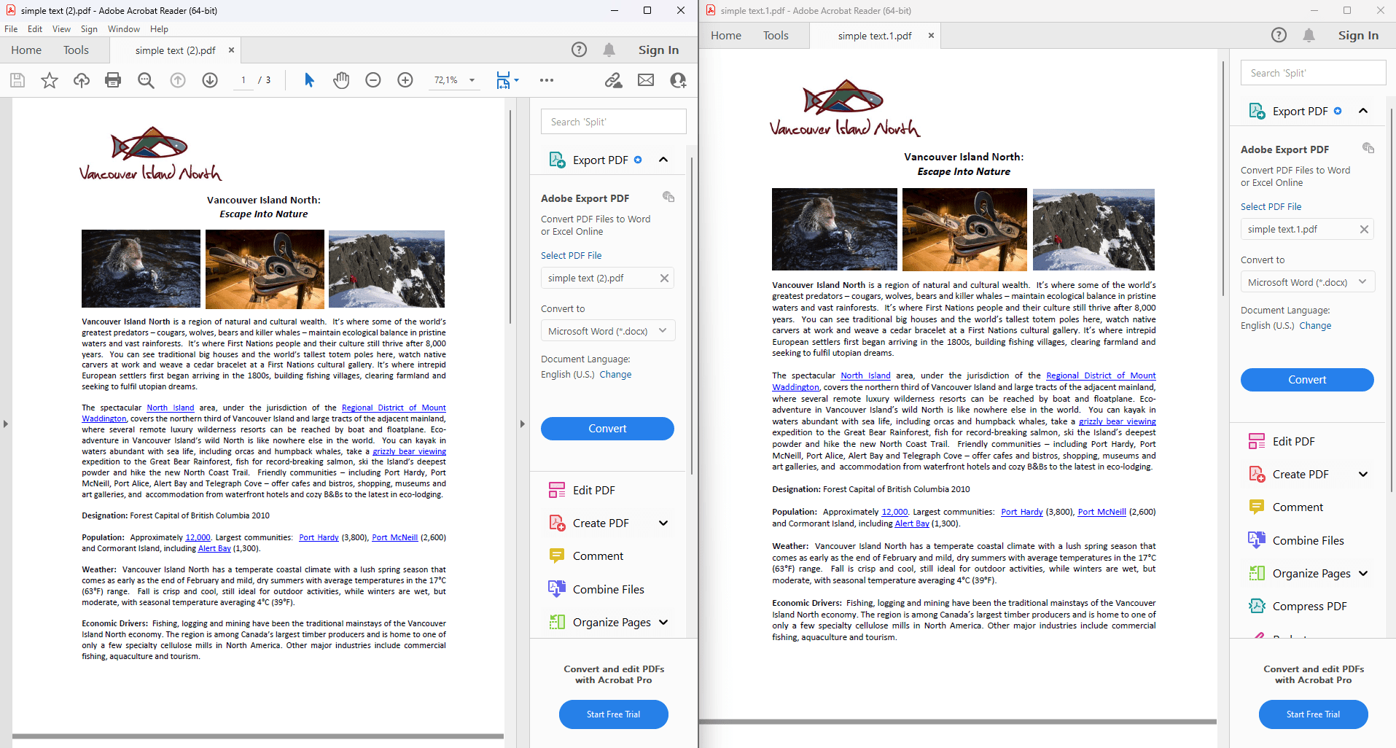Open the 72,1% zoom level dropdown
The height and width of the screenshot is (748, 1396).
point(472,80)
